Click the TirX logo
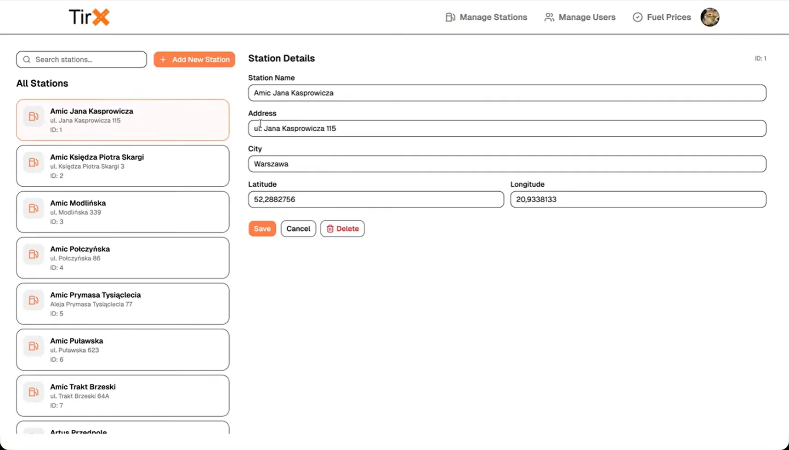The image size is (789, 450). pos(89,17)
